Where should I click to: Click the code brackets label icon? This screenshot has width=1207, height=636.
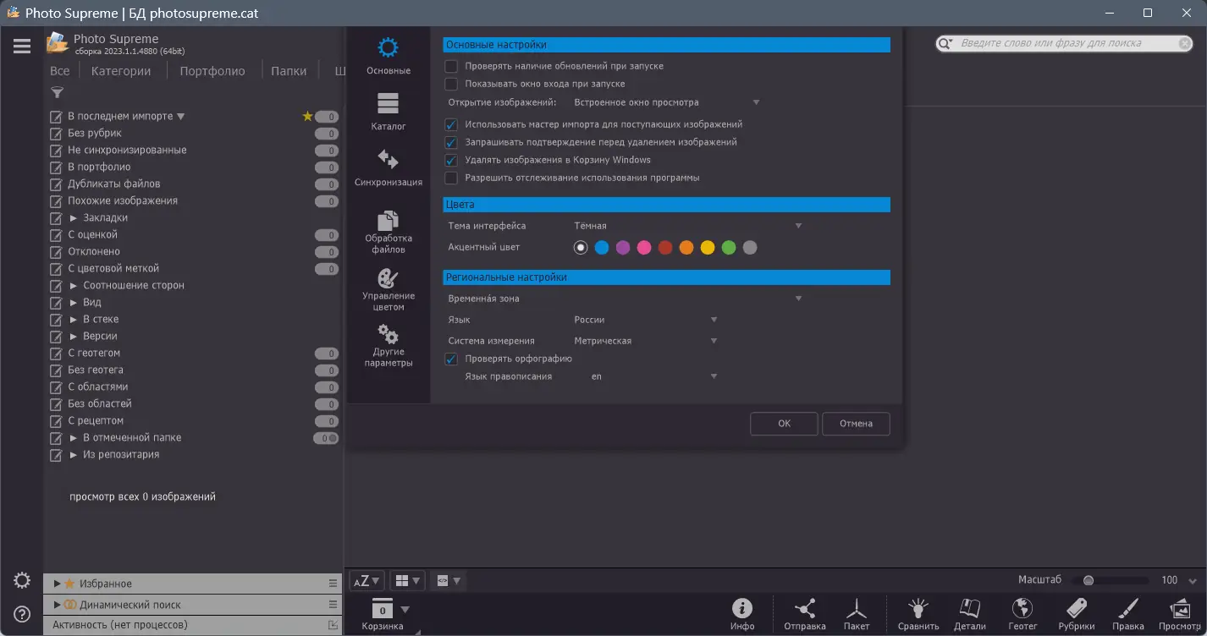point(448,581)
